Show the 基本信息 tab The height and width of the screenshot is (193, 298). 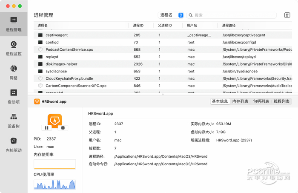coord(220,101)
